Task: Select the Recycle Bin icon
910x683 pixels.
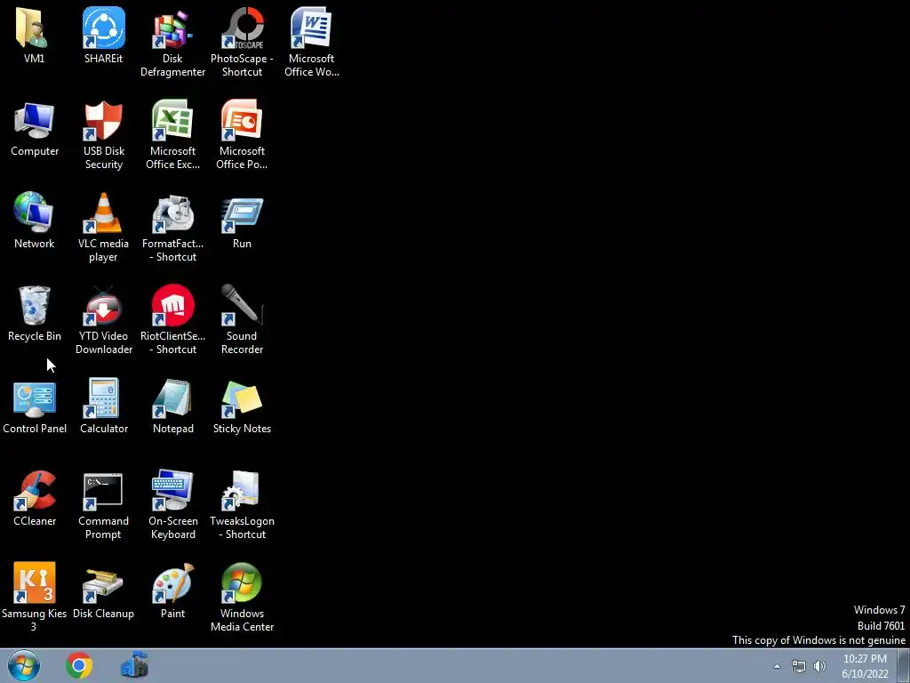Action: click(35, 305)
